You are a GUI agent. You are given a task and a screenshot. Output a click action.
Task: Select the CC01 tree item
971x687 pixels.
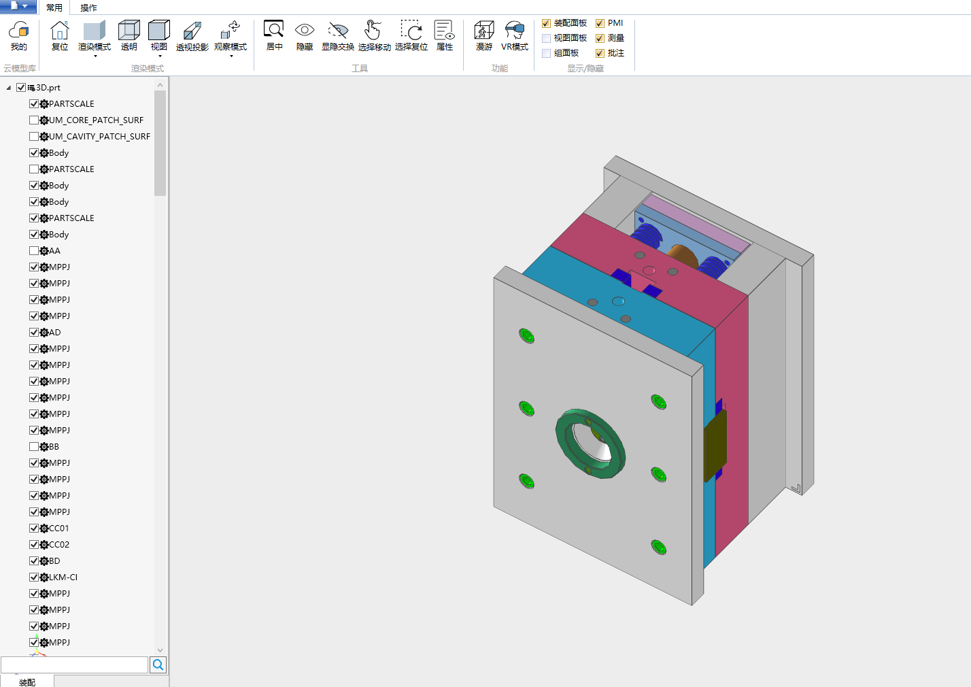pyautogui.click(x=59, y=529)
